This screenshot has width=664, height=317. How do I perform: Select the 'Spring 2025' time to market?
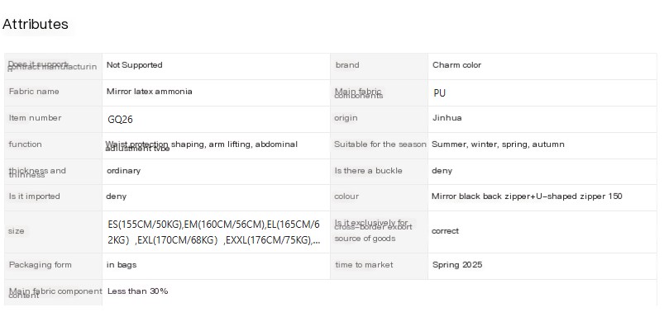[457, 265]
